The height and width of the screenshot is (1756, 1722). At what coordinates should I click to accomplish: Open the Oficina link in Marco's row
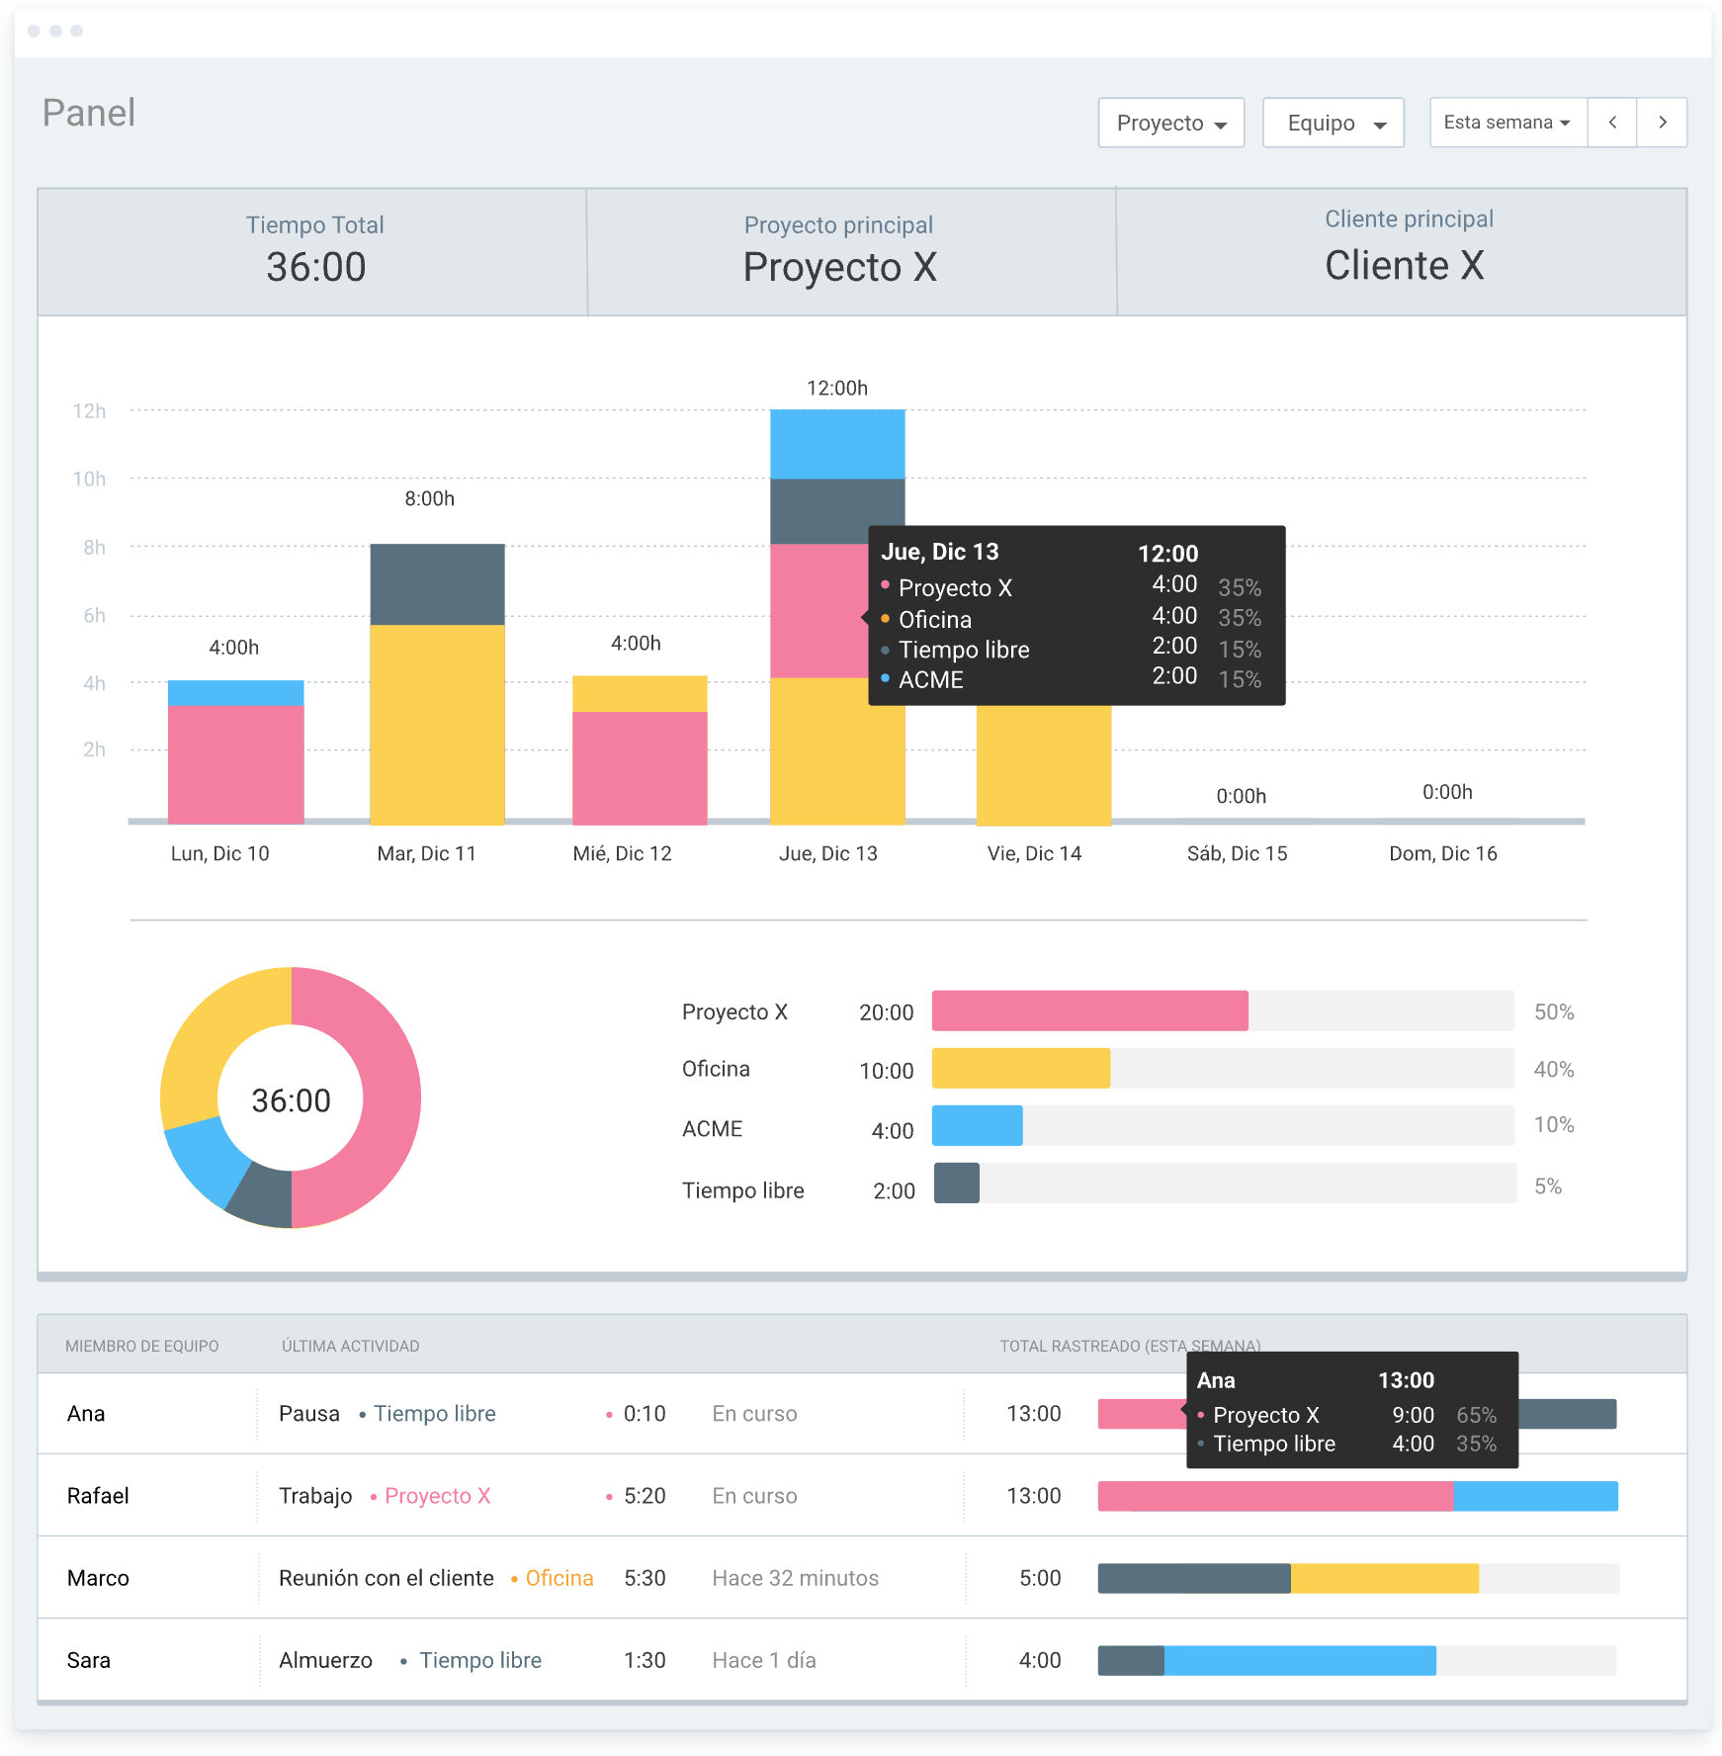pyautogui.click(x=559, y=1578)
